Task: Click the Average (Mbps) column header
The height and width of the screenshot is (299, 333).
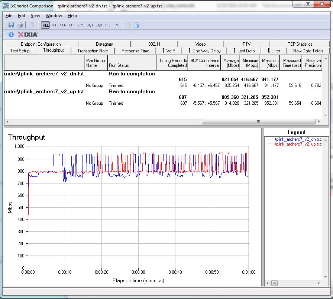Action: pos(230,63)
